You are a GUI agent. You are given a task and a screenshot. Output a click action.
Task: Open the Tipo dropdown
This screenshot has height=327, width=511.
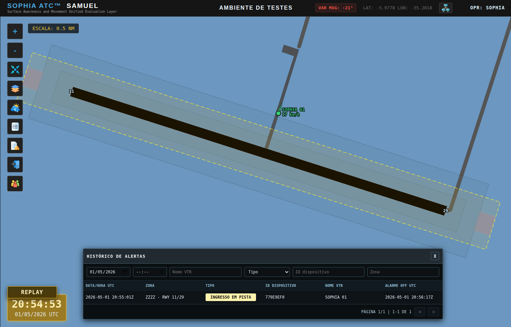click(267, 272)
